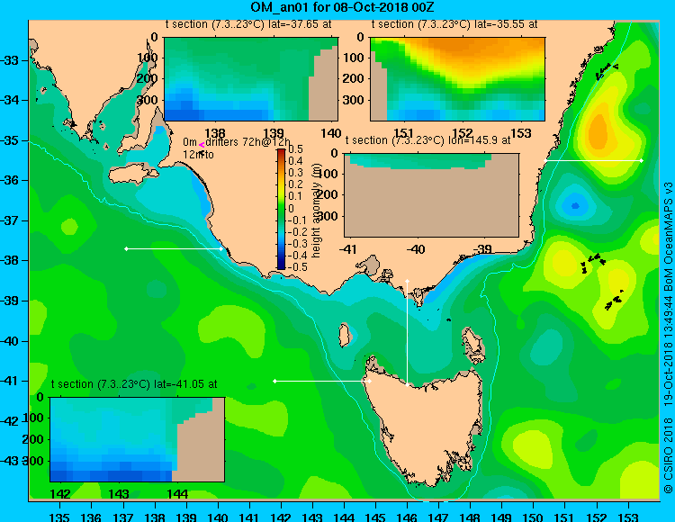Image resolution: width=675 pixels, height=522 pixels.
Task: Click the blue cold eddy centre near 151E, -36.6
Action: [575, 206]
